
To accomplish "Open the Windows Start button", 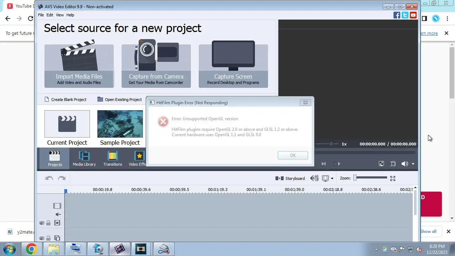I will (x=10, y=249).
